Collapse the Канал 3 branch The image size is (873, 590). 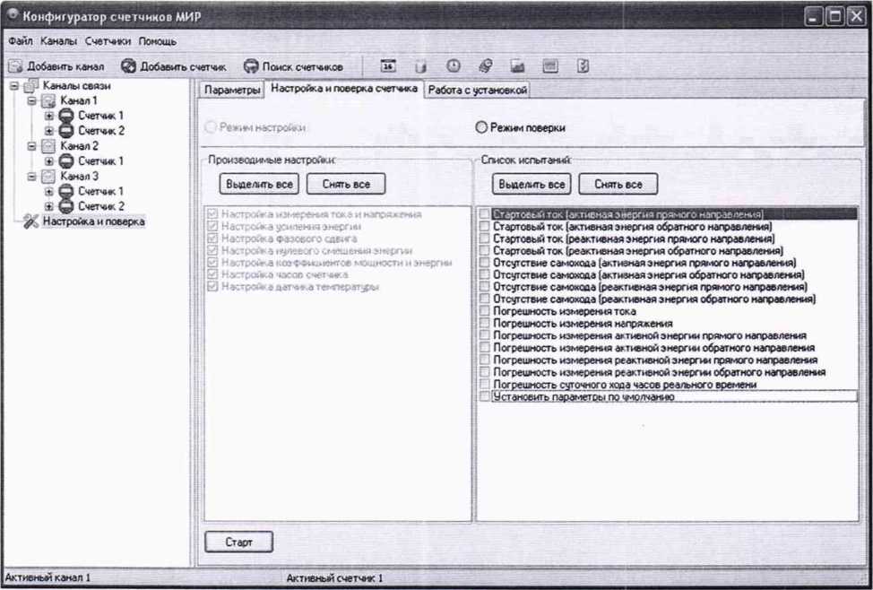31,176
